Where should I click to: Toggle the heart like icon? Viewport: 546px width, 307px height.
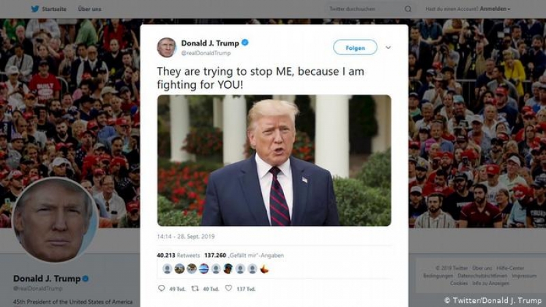point(229,288)
